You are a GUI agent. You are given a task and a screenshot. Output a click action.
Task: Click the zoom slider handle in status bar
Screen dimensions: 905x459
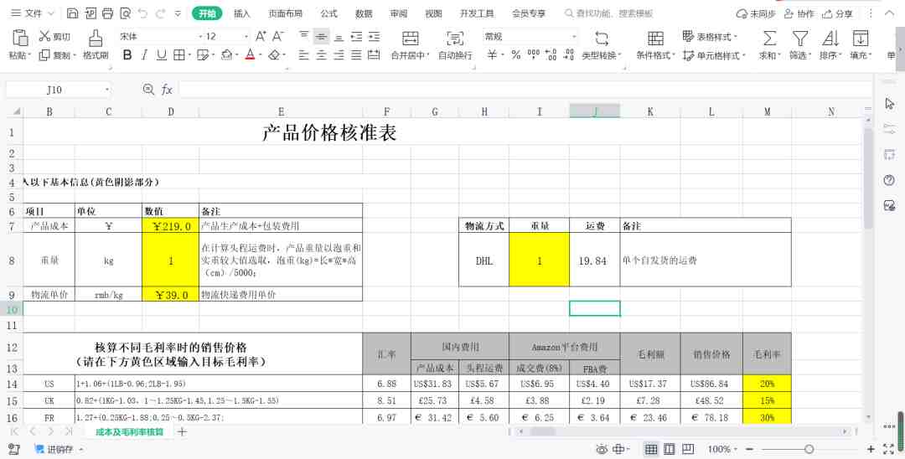point(809,449)
